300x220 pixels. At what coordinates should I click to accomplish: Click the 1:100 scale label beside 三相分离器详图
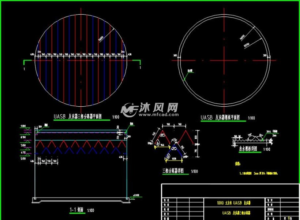pyautogui.click(x=194, y=171)
